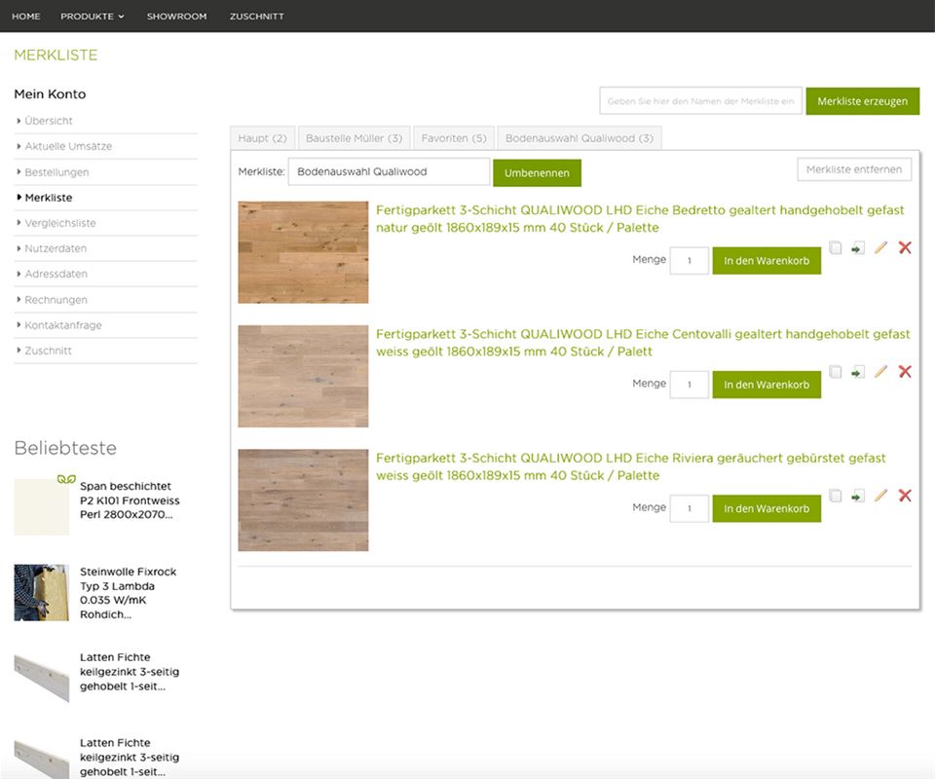Click the green-arrow move icon for Eiche Centovalli
Viewport: 935px width, 779px height.
[x=857, y=372]
